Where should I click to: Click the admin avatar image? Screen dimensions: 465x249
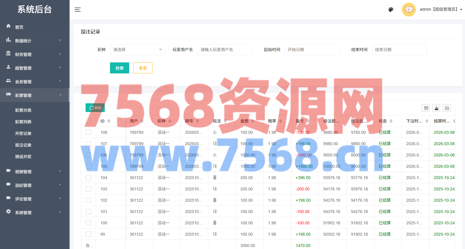click(409, 10)
